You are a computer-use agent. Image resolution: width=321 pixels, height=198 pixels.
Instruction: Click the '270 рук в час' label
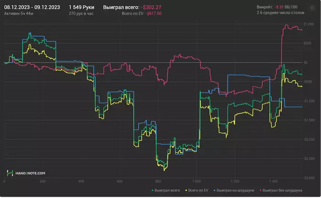pos(80,14)
